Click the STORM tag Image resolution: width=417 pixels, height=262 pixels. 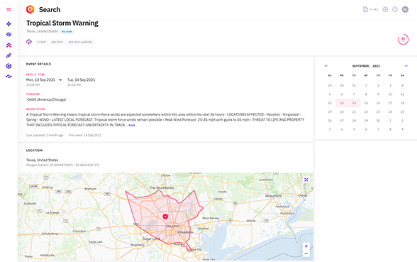41,42
